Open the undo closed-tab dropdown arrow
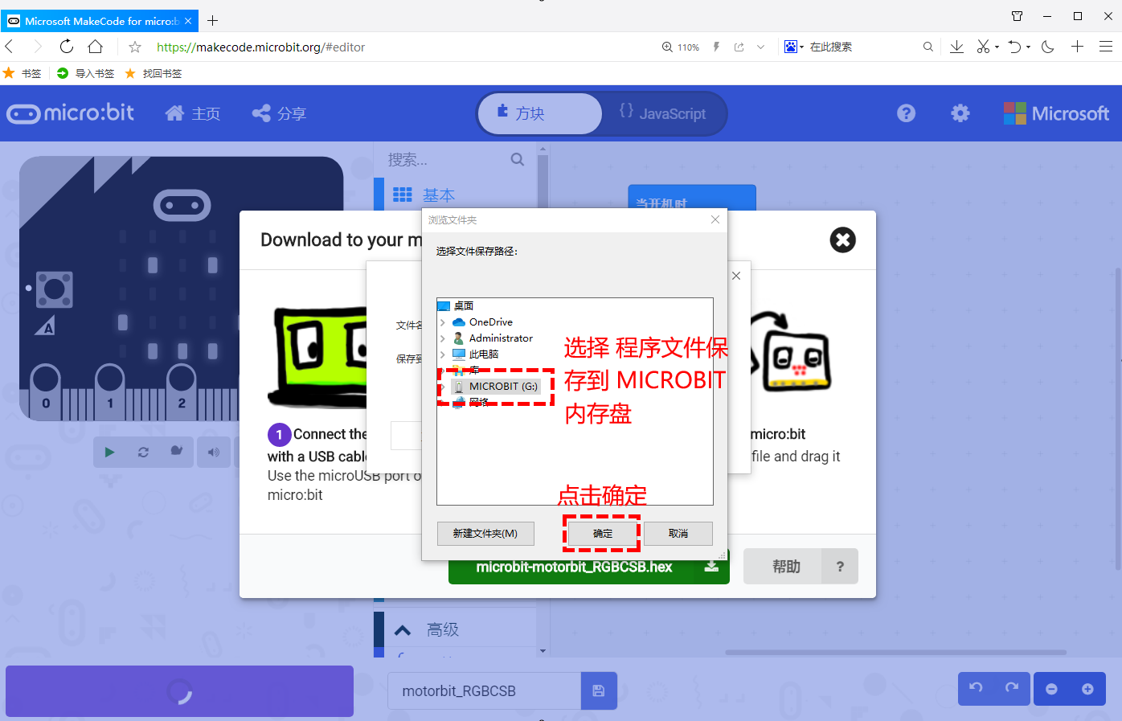This screenshot has width=1122, height=721. [1028, 47]
